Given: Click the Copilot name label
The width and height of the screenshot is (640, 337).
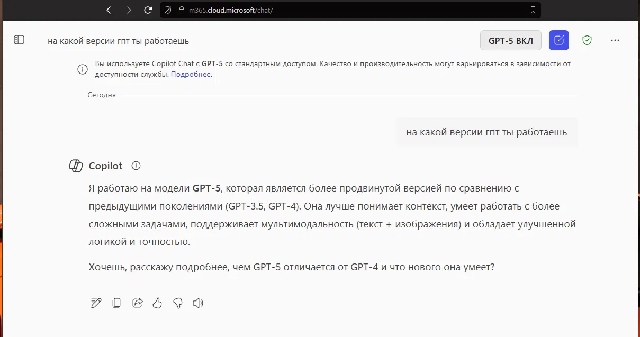Looking at the screenshot, I should (105, 166).
